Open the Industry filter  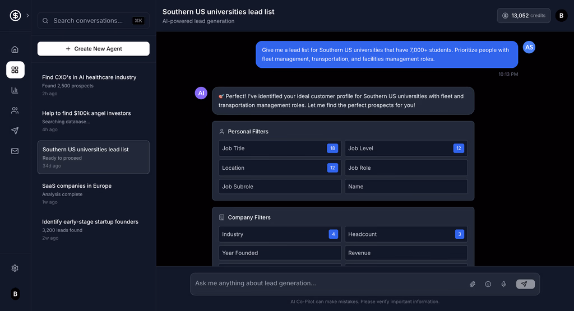coord(280,234)
